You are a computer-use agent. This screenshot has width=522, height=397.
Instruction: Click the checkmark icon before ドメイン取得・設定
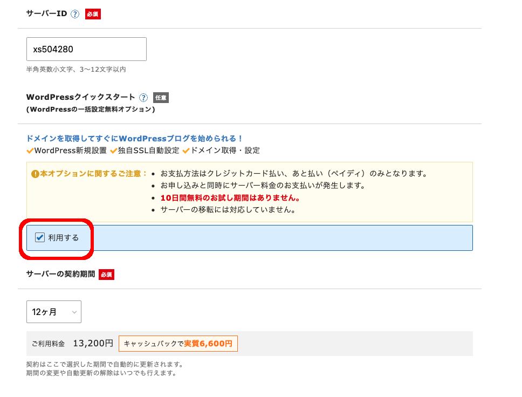pyautogui.click(x=187, y=150)
